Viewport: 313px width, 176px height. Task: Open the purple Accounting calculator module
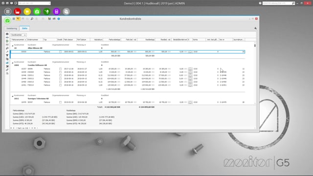(57, 12)
